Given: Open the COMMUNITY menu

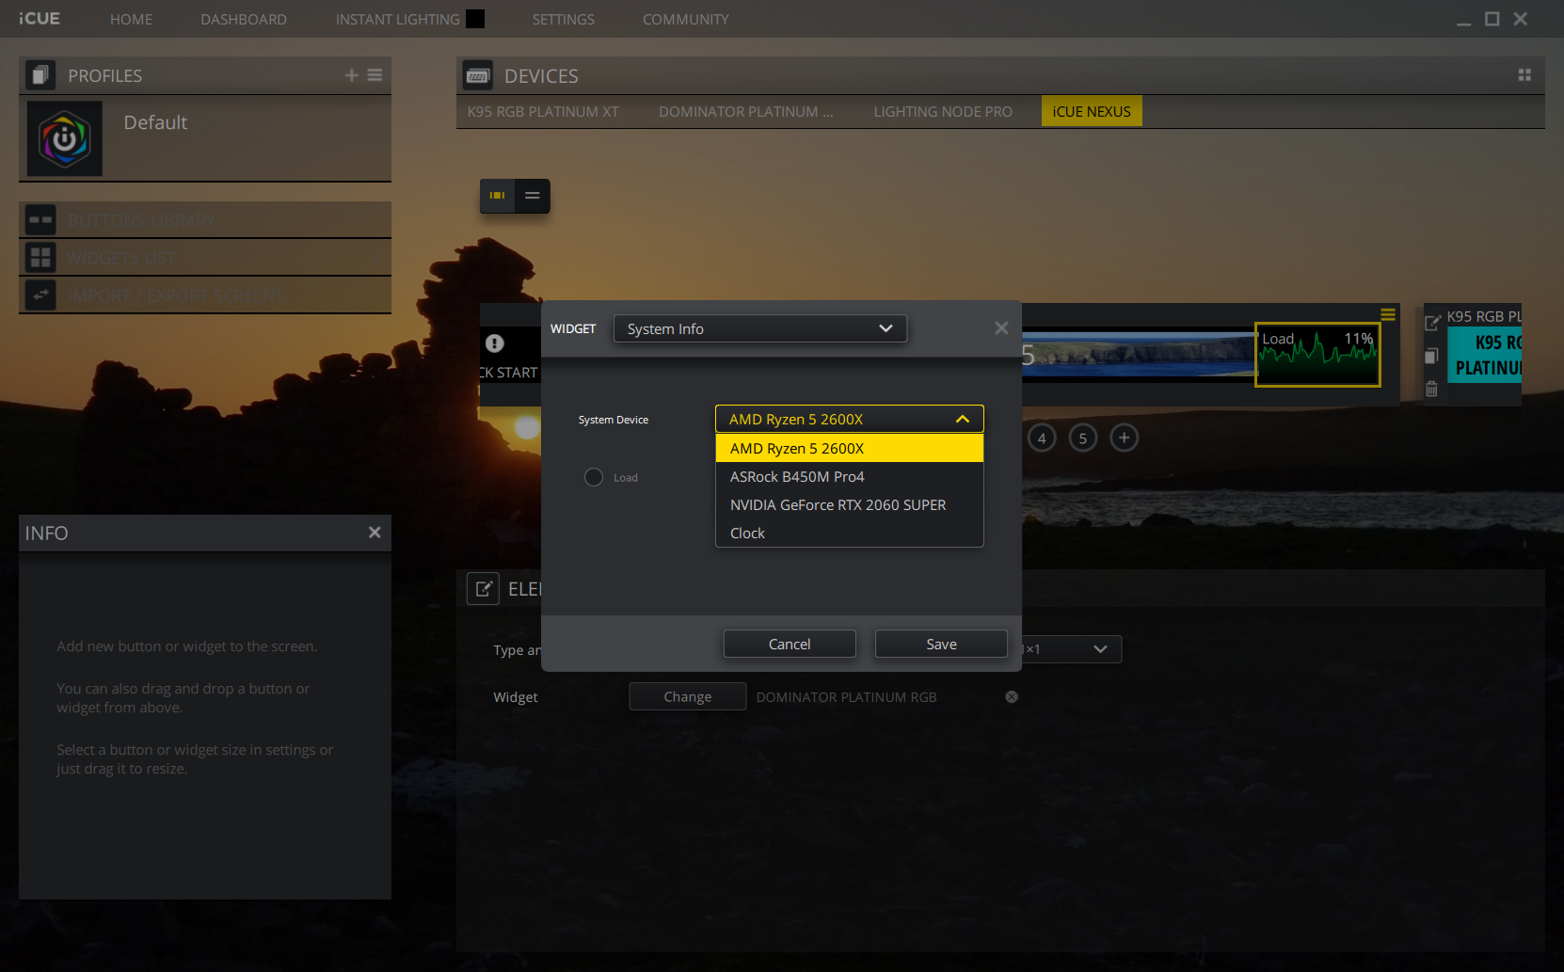Looking at the screenshot, I should click(x=686, y=20).
